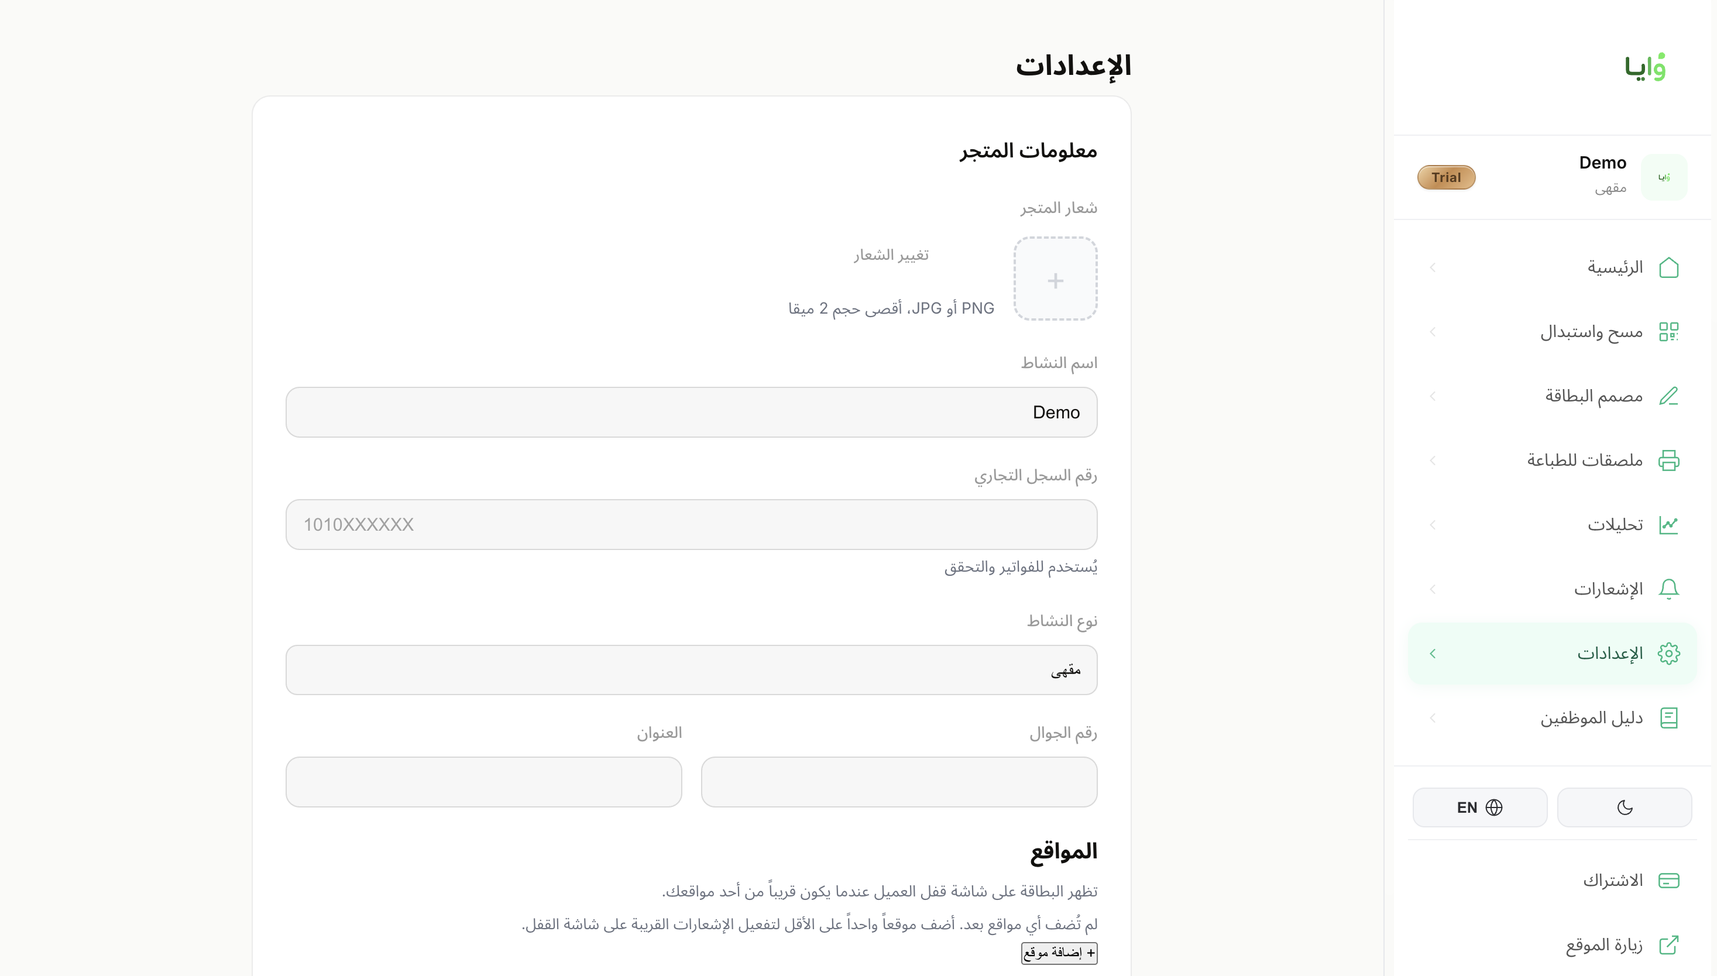The width and height of the screenshot is (1717, 976).
Task: Click the home icon next to الرئيسية
Action: (x=1668, y=267)
